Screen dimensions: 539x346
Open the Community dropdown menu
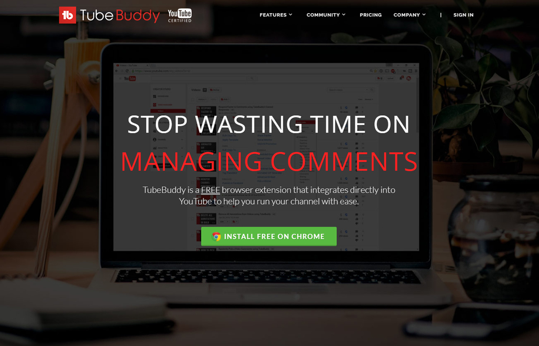(x=326, y=15)
